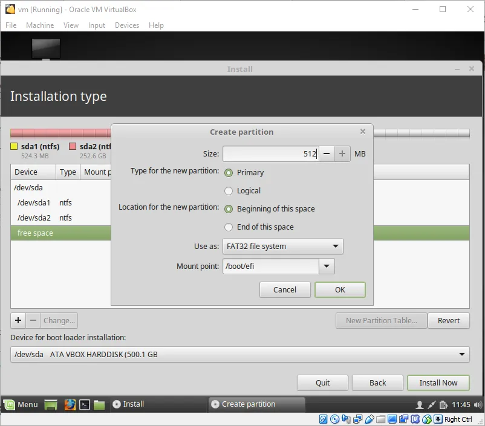
Task: Click the plus button to add a partition
Action: click(x=18, y=320)
